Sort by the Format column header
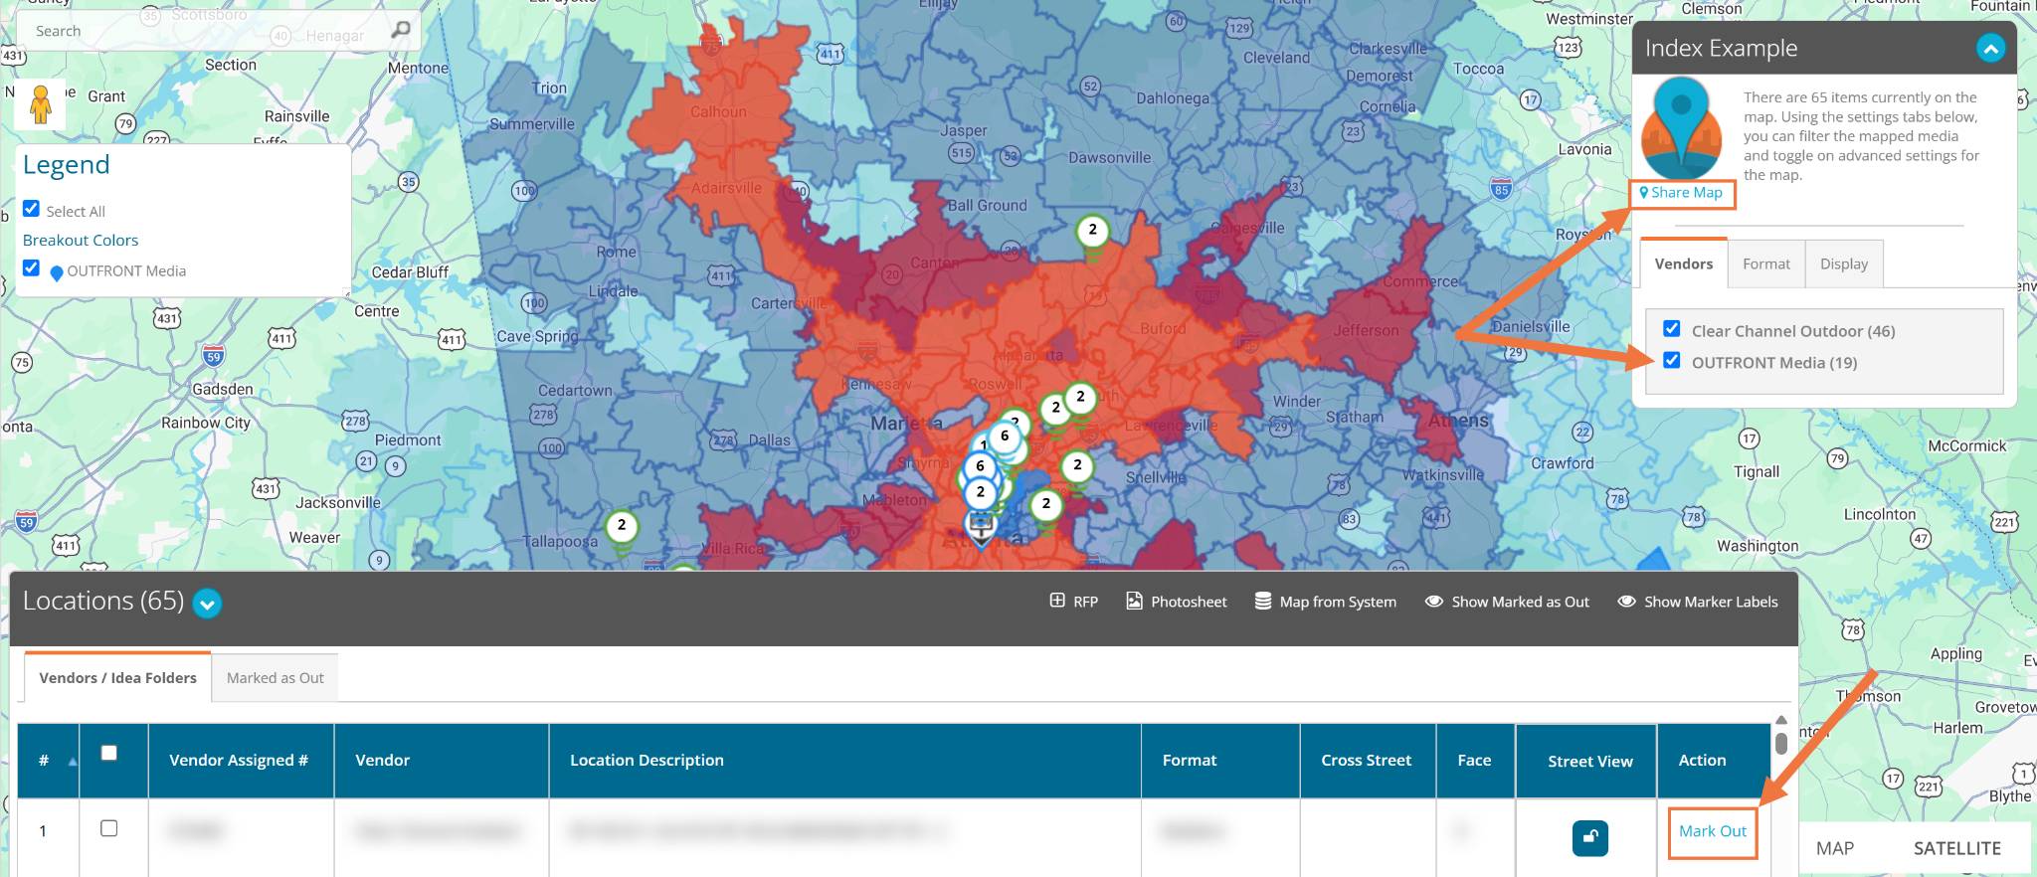 1220,761
